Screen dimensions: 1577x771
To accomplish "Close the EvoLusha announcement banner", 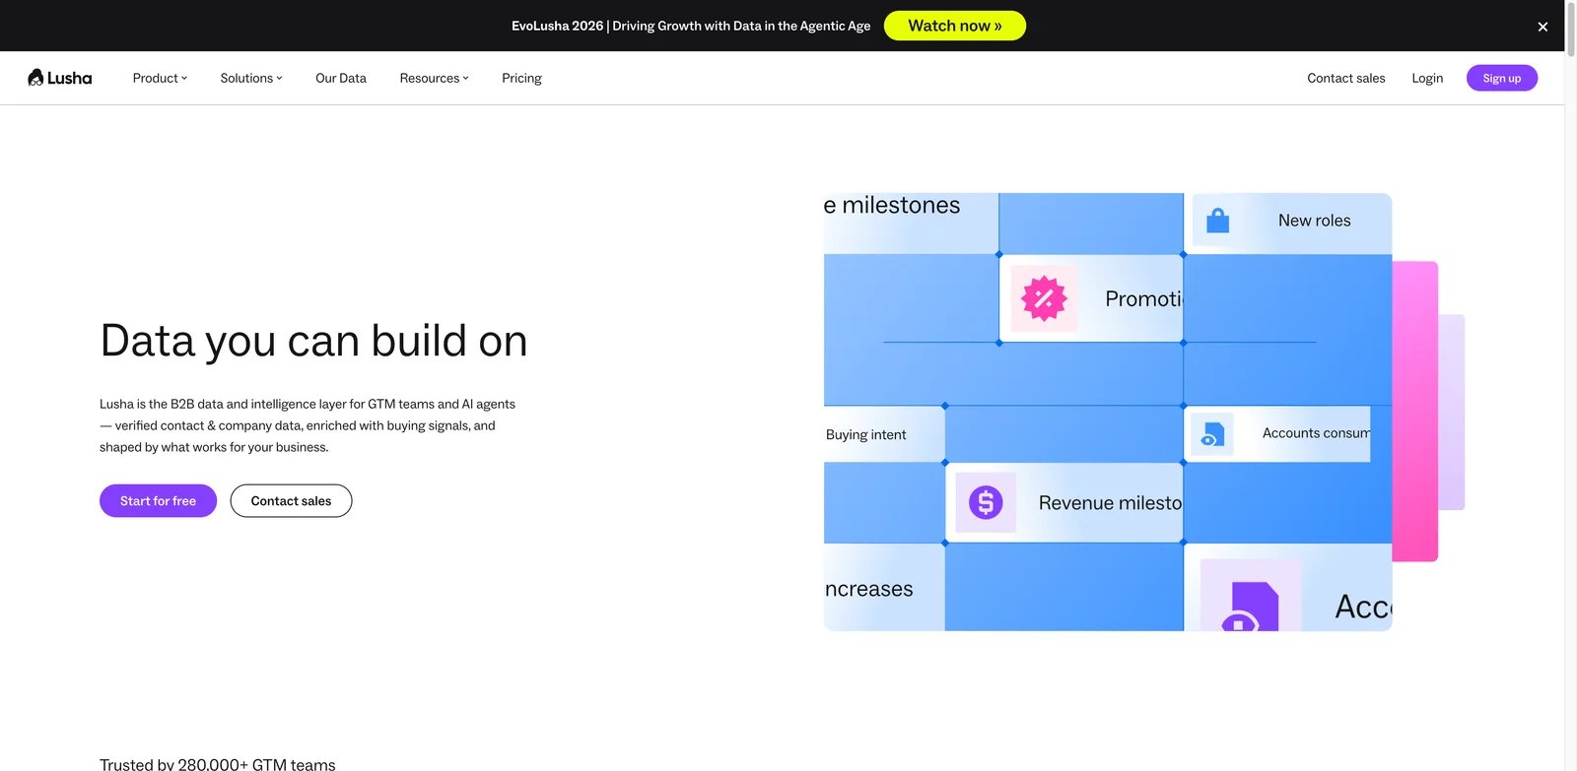I will [x=1543, y=27].
